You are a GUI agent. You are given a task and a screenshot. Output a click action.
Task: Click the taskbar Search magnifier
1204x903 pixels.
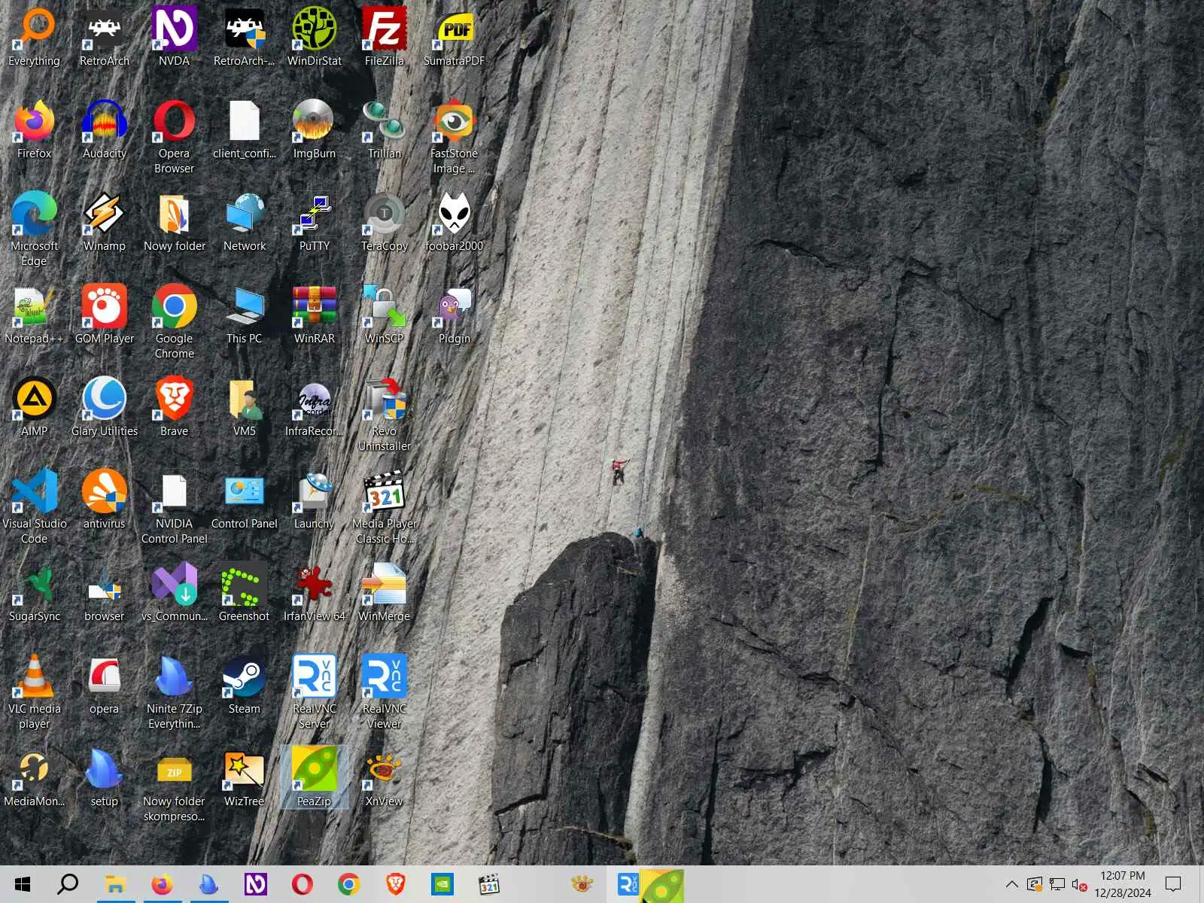coord(68,884)
